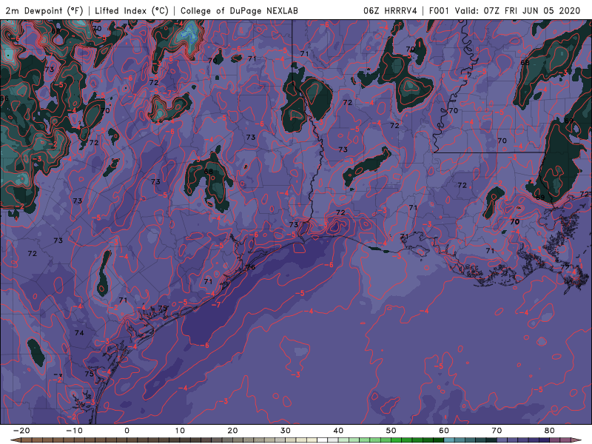
Task: Click the "06Z HRRRV4" model run label
Action: pyautogui.click(x=390, y=11)
